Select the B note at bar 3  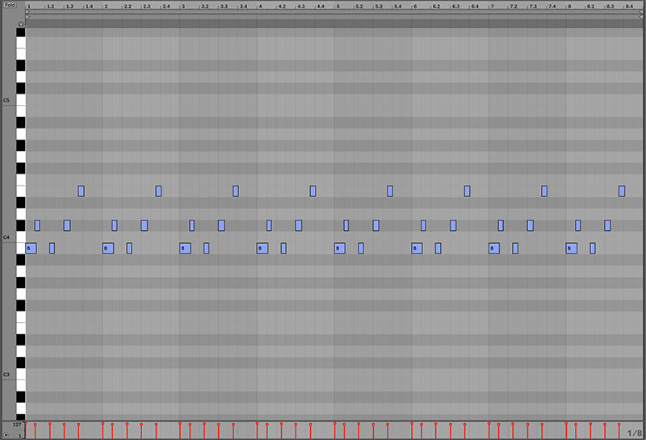pos(186,248)
